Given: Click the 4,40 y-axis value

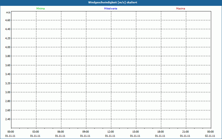Looking at the screenshot, I should pos(8,29).
